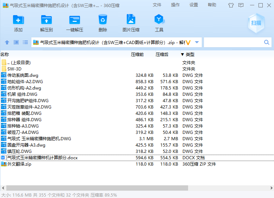274x198 pixels.
Task: Click the search magnifier icon
Action: [267, 42]
